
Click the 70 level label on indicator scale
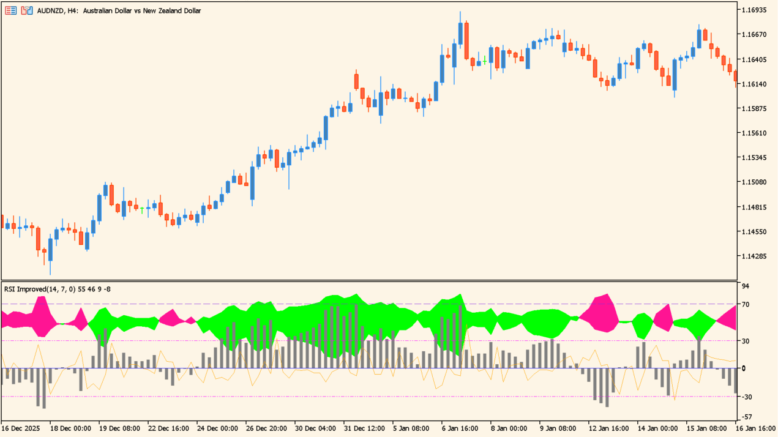click(746, 304)
